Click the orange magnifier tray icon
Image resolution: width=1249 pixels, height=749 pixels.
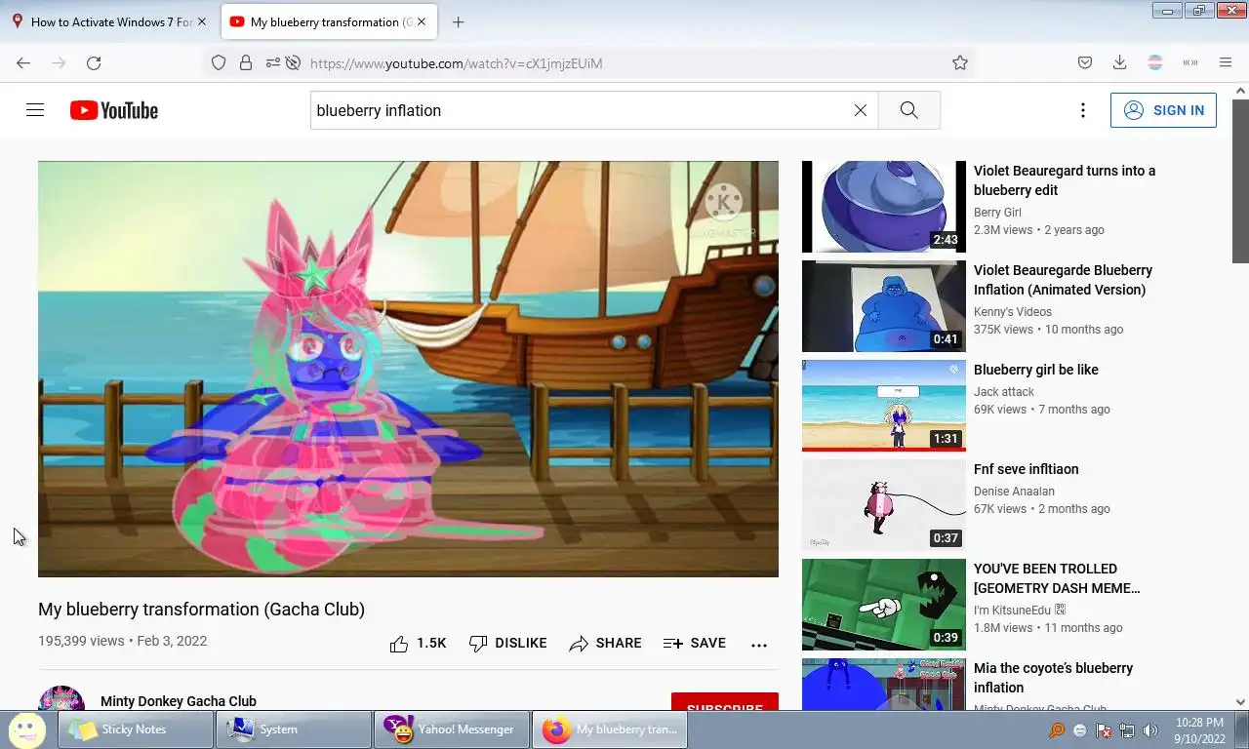pyautogui.click(x=1057, y=730)
